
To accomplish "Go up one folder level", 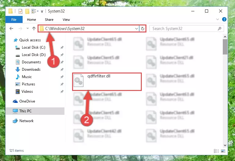I will (34, 28).
